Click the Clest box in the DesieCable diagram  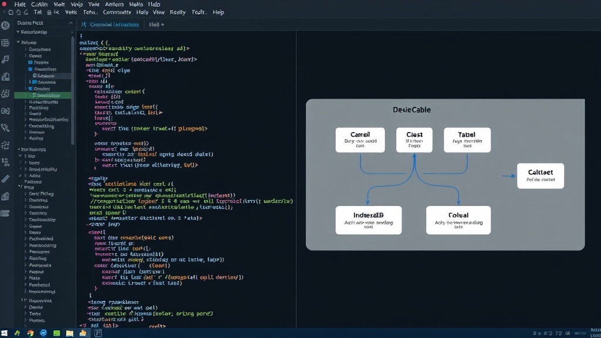click(414, 140)
